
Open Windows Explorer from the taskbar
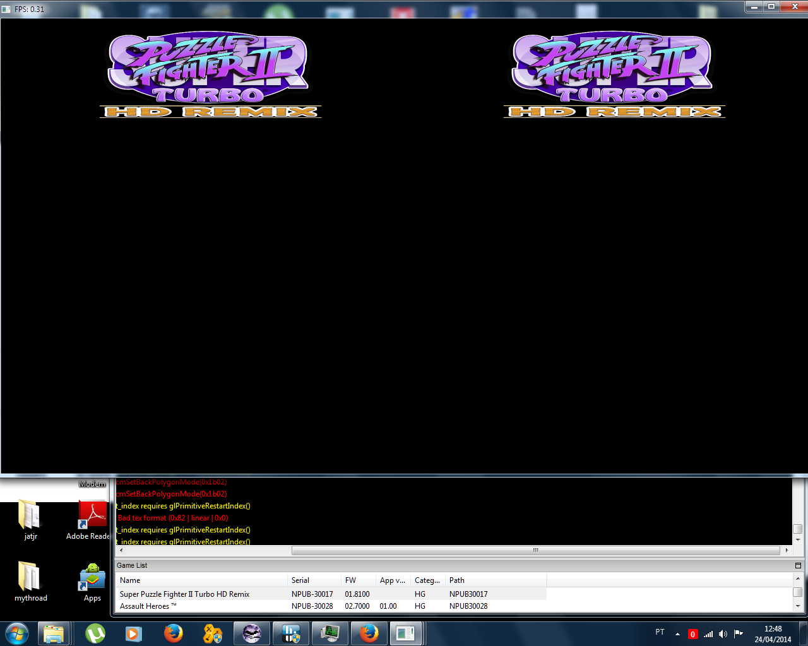coord(54,633)
